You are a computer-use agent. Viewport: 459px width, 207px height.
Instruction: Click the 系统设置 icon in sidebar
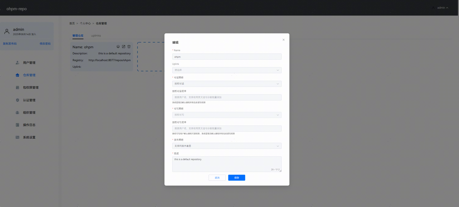[x=18, y=137]
